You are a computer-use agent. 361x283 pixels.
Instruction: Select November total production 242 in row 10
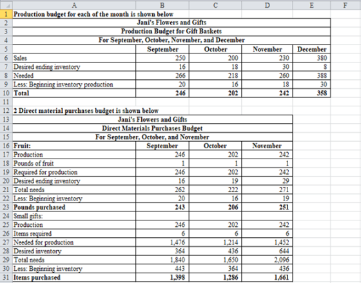click(x=267, y=93)
